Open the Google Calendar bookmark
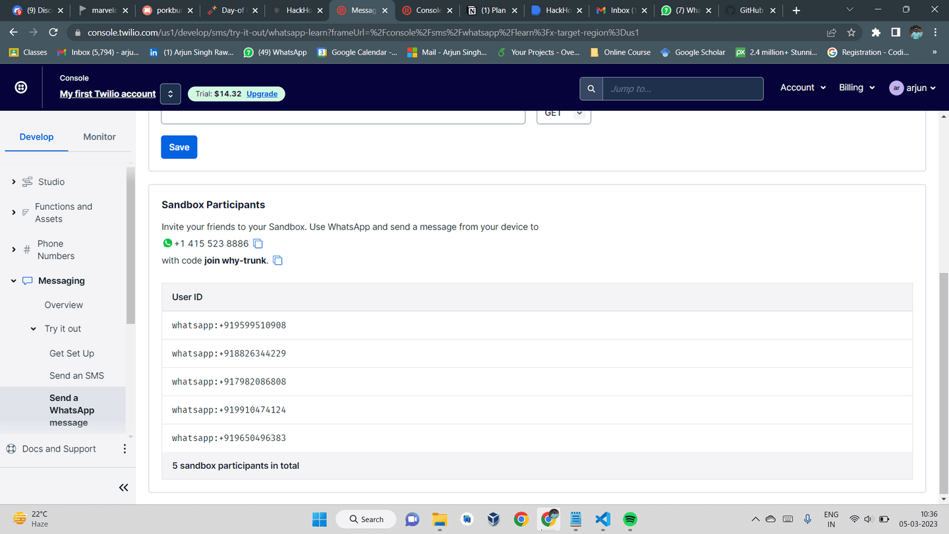 pyautogui.click(x=357, y=52)
